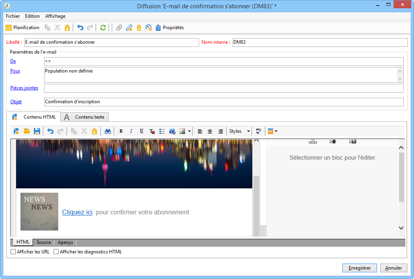
Task: Click the orange gift offer icon
Action: click(139, 28)
